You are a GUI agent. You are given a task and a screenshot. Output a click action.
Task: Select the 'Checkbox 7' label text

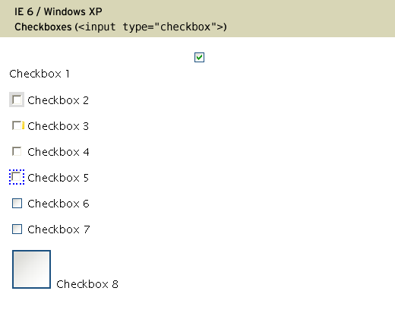(x=58, y=229)
